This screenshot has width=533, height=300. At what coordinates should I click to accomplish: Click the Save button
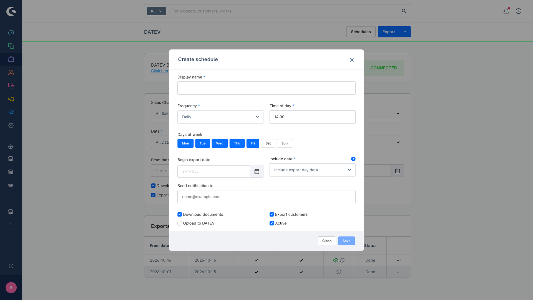click(x=346, y=241)
